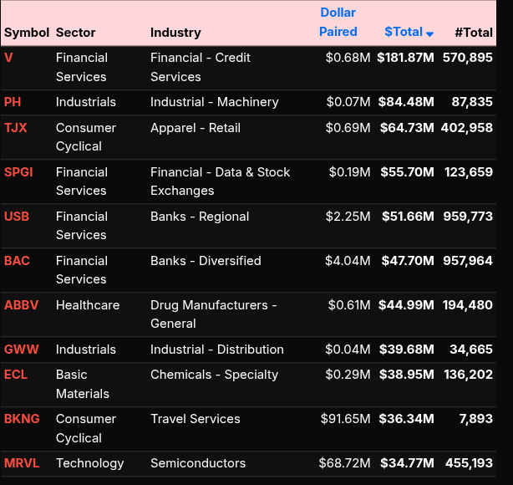This screenshot has width=513, height=485.
Task: Open the ECL ticker symbol link
Action: [x=16, y=375]
